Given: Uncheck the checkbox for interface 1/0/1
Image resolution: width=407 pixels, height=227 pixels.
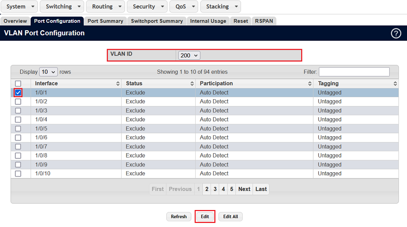Looking at the screenshot, I should [x=18, y=92].
